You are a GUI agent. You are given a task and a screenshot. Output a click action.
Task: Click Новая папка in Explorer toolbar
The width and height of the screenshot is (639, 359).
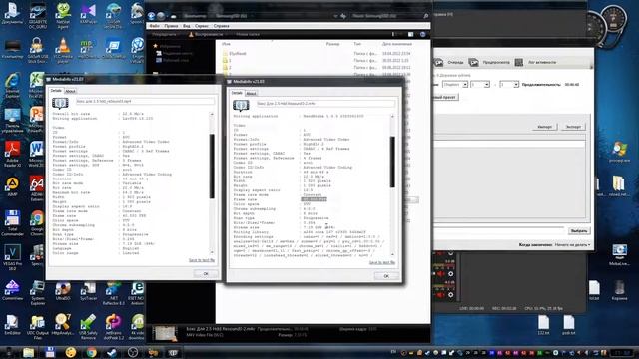[248, 35]
